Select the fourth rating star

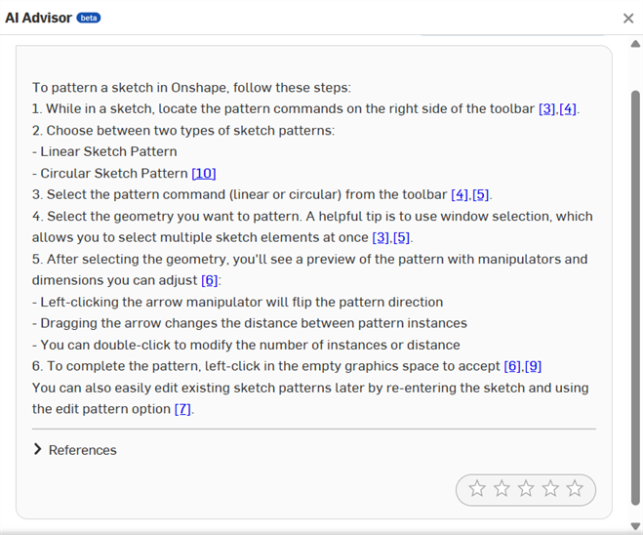coord(550,489)
